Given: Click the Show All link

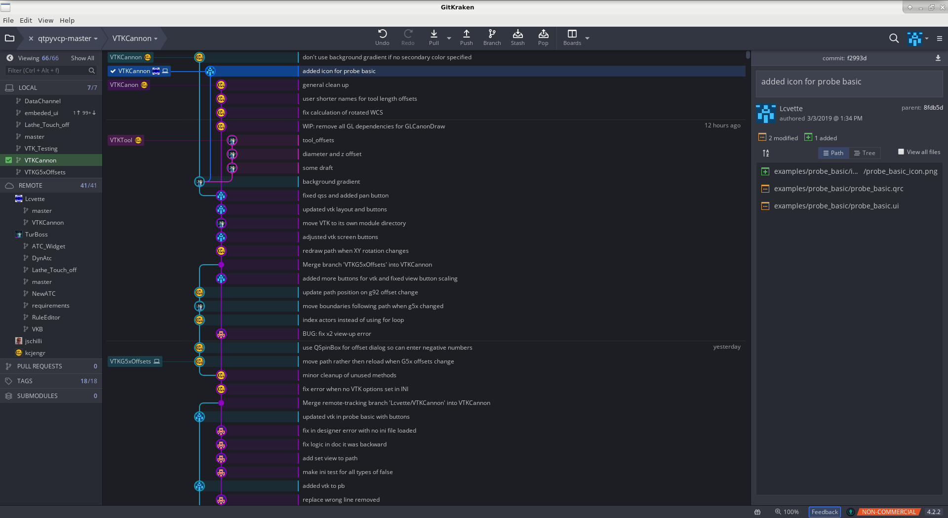Looking at the screenshot, I should pos(82,58).
